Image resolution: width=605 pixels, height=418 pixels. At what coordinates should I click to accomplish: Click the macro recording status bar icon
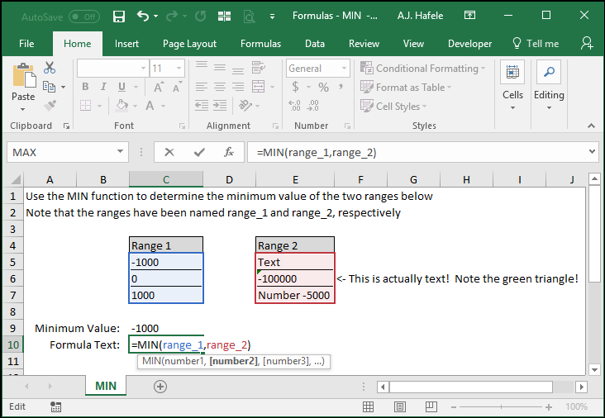click(x=55, y=406)
